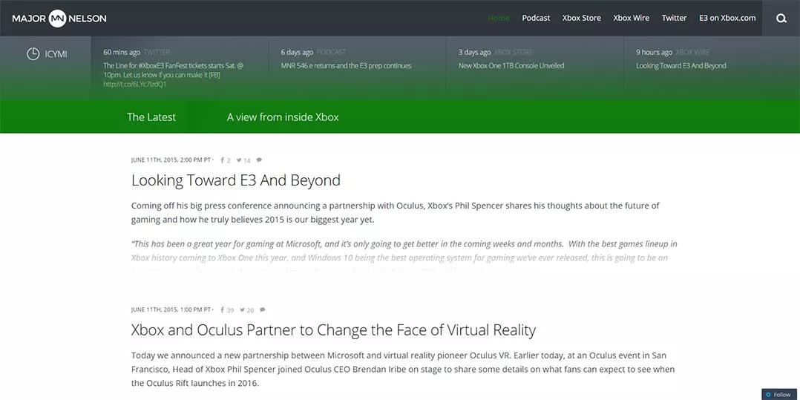Open Xbox and Oculus Partner article headline

(x=333, y=330)
